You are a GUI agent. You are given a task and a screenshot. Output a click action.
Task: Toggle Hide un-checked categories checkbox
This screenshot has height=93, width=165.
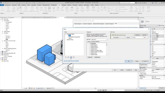click(87, 41)
